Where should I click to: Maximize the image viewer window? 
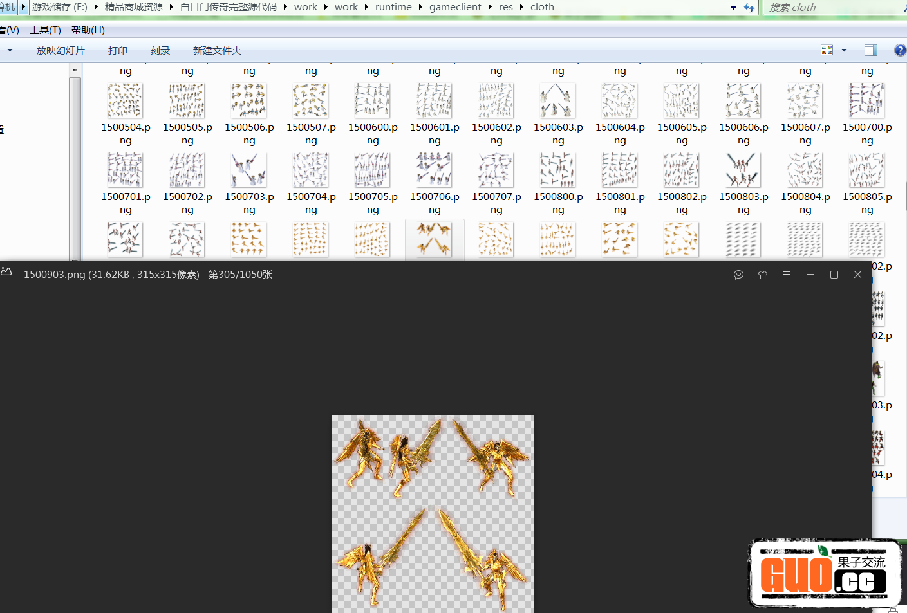834,275
